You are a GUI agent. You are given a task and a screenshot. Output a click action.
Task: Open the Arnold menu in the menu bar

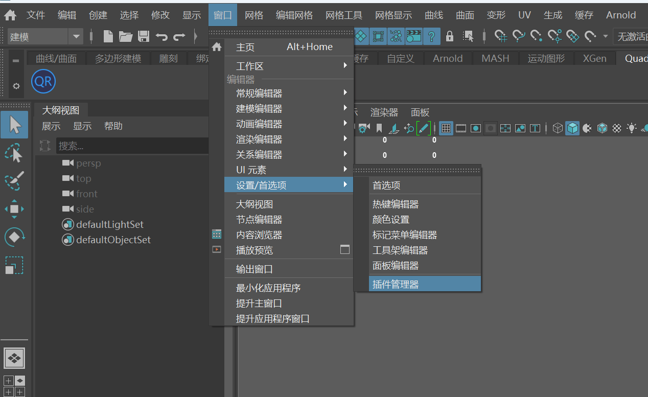tap(620, 15)
